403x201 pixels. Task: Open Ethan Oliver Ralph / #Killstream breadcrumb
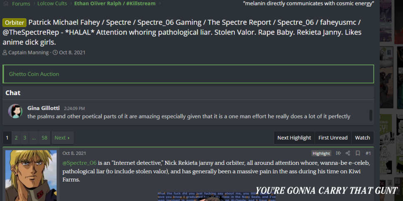click(x=114, y=4)
